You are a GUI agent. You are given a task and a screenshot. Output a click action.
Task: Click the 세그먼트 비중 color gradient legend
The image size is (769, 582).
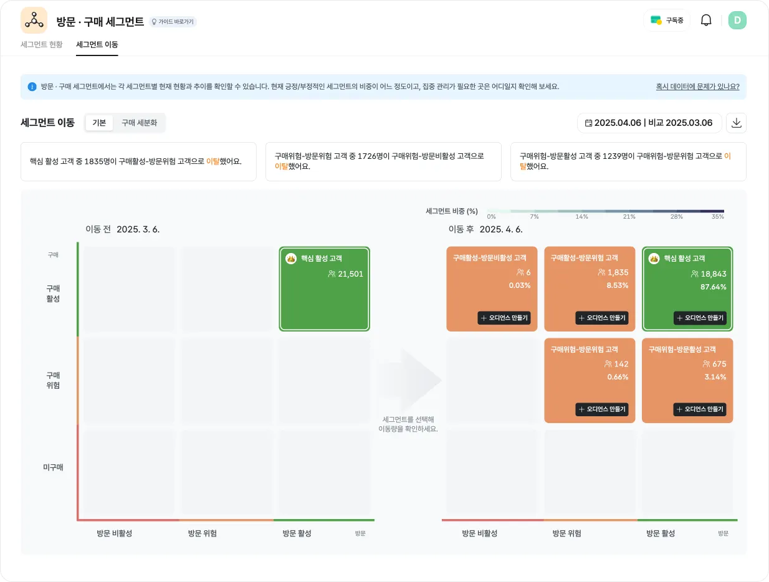pyautogui.click(x=604, y=211)
